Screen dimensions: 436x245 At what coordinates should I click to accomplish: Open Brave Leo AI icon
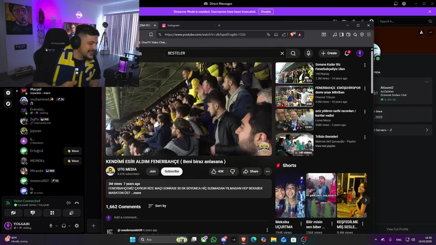pyautogui.click(x=355, y=34)
